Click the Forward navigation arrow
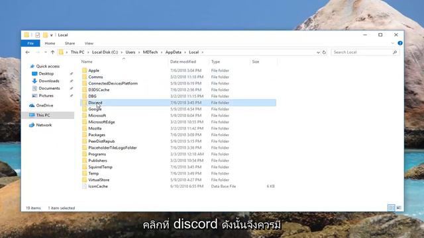 37,52
